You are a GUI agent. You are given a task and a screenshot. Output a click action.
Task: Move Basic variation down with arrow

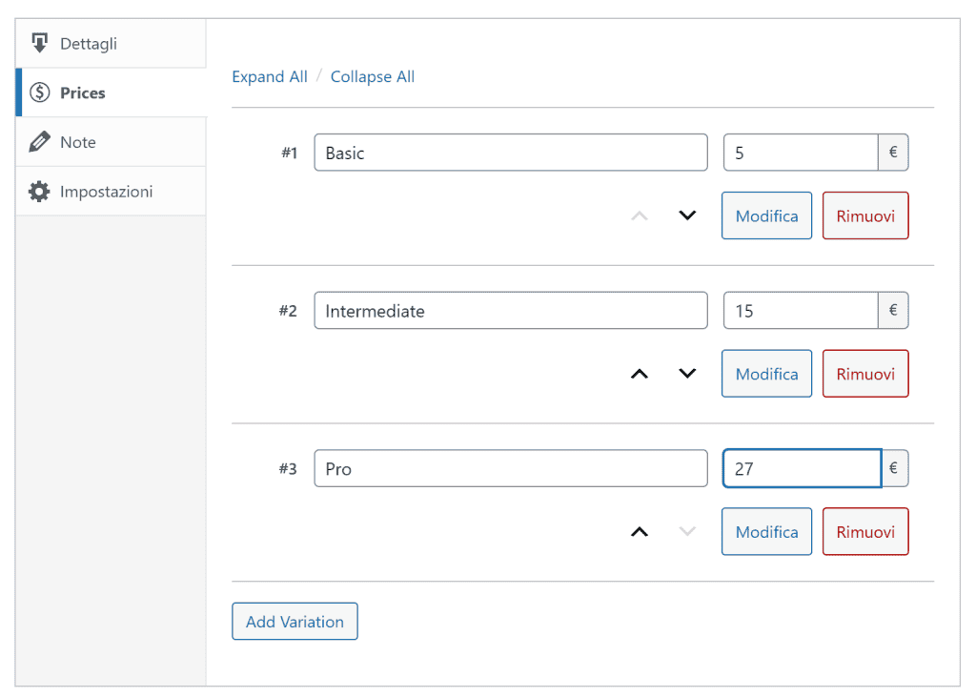click(x=686, y=215)
